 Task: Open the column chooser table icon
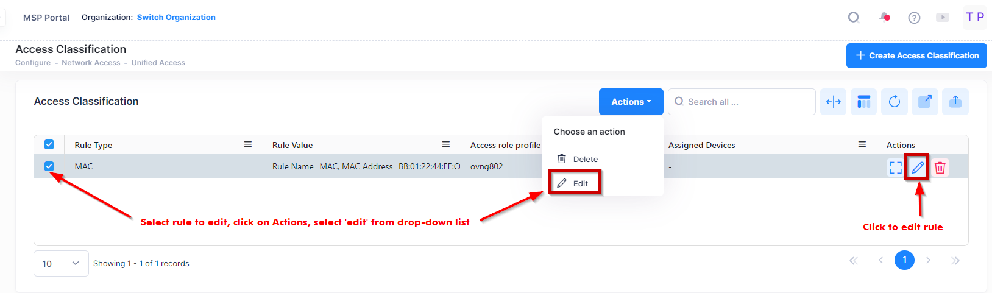864,102
